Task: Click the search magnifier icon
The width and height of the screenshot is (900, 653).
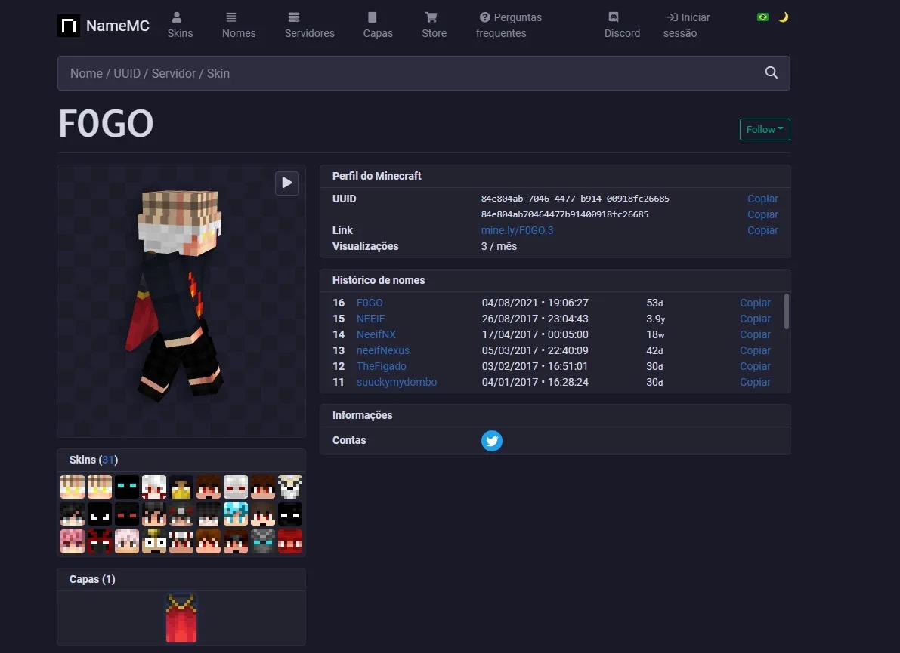Action: pyautogui.click(x=772, y=72)
